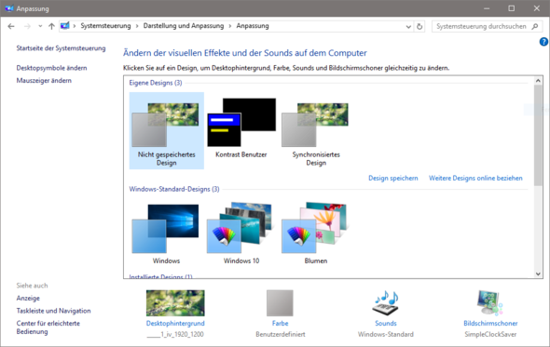
Task: Click the Eigene Designs (3) group header
Action: click(x=156, y=83)
